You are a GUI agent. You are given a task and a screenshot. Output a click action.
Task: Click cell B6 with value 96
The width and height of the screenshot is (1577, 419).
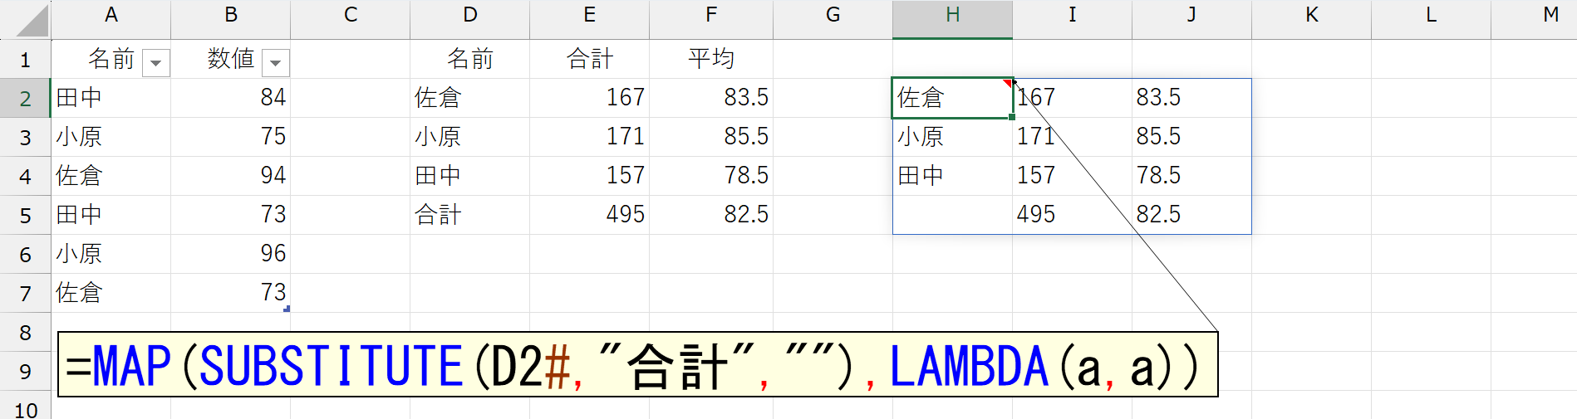click(x=230, y=254)
